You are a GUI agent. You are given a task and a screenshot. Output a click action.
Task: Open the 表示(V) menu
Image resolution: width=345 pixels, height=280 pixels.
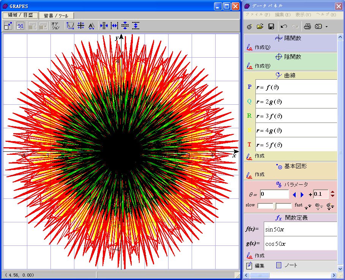[303, 15]
